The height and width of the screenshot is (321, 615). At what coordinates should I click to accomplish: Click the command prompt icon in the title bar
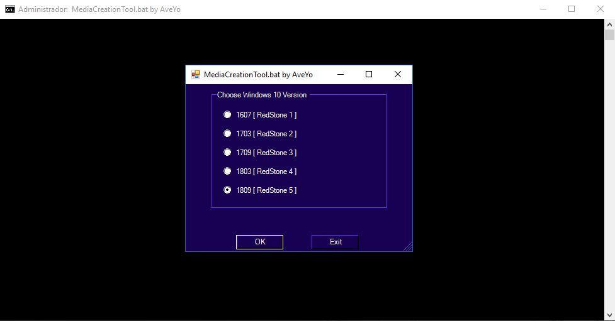(x=10, y=9)
